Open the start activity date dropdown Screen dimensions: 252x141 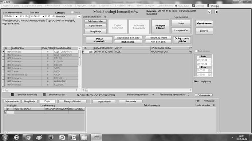pyautogui.click(x=16, y=16)
